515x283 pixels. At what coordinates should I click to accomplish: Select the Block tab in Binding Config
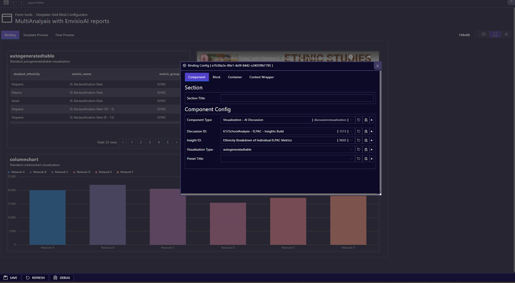(x=217, y=77)
